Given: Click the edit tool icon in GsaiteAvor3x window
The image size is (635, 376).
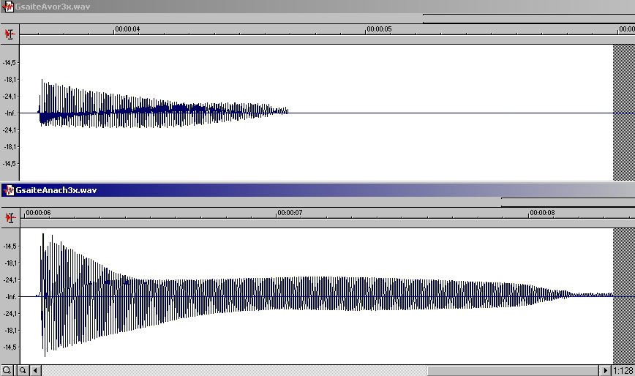Looking at the screenshot, I should coord(10,34).
